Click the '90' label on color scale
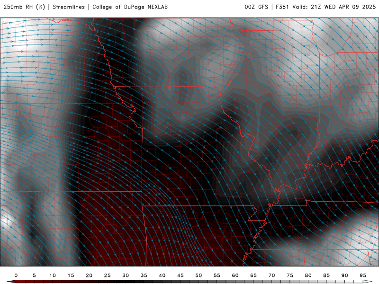This screenshot has width=379, height=284. pos(345,275)
